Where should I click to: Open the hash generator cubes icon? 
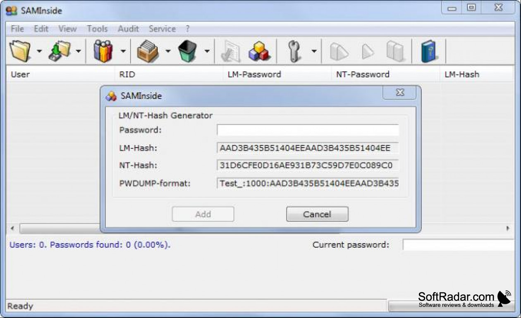coord(259,52)
